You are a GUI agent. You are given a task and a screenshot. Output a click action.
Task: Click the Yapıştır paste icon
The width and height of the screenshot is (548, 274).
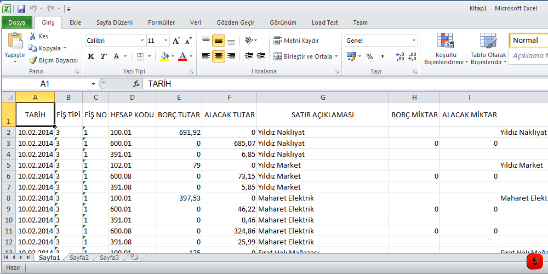pyautogui.click(x=15, y=41)
